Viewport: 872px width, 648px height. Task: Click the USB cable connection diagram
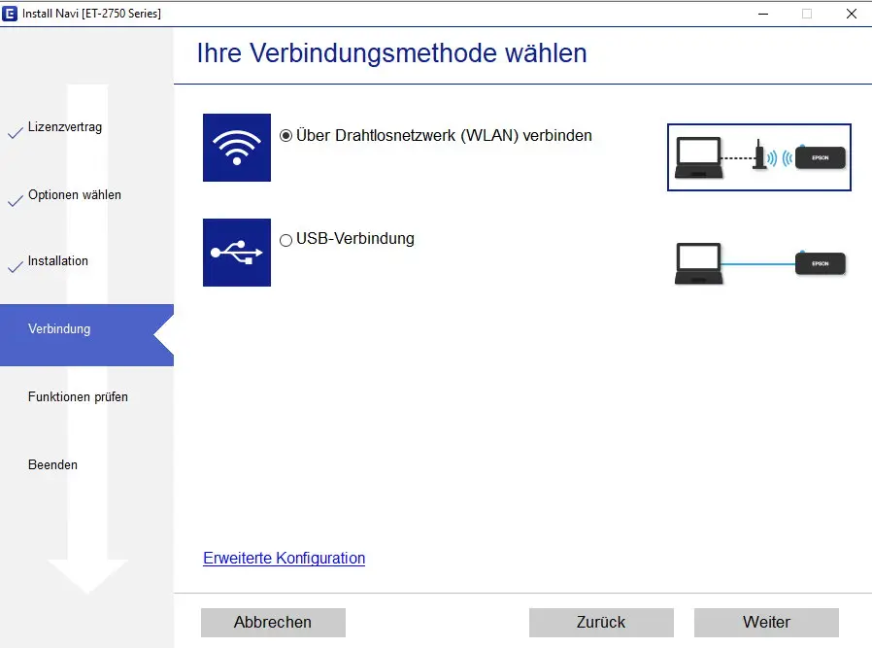758,263
